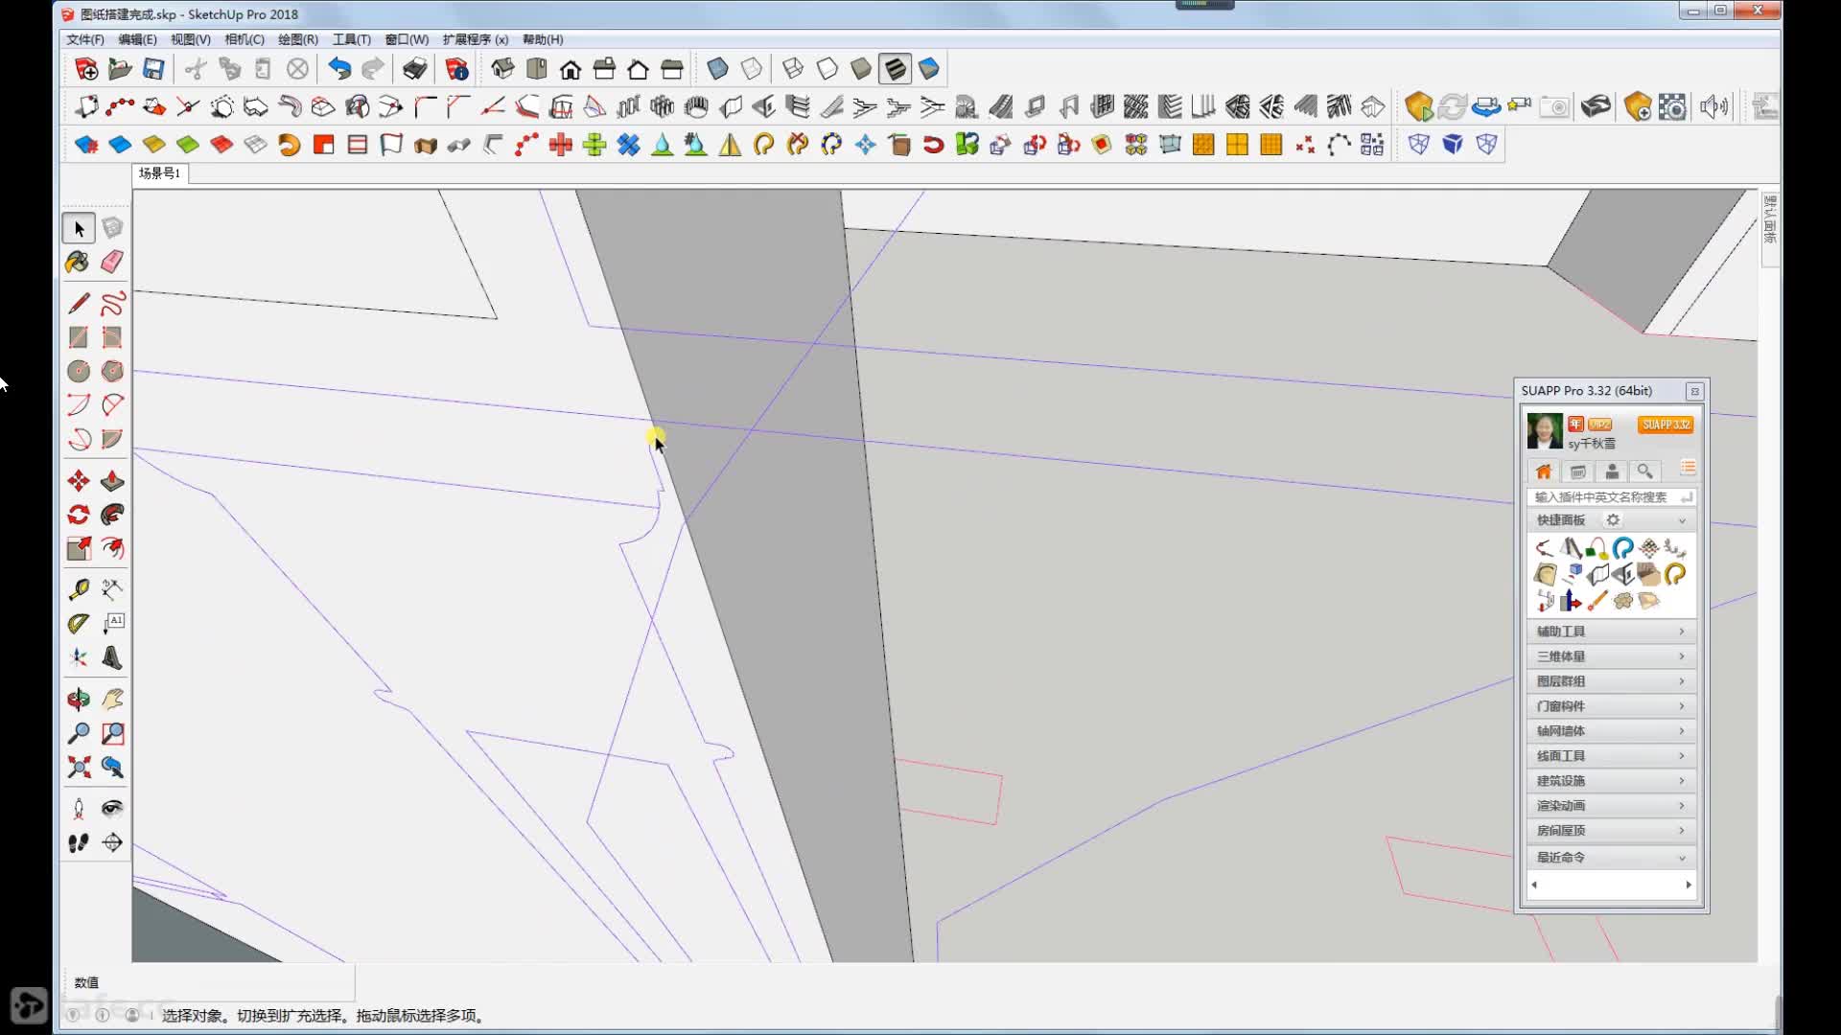
Task: Select the Tape Measure tool
Action: click(78, 589)
